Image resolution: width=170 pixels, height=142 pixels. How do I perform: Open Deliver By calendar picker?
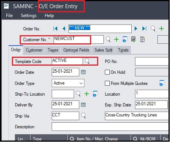click(83, 105)
